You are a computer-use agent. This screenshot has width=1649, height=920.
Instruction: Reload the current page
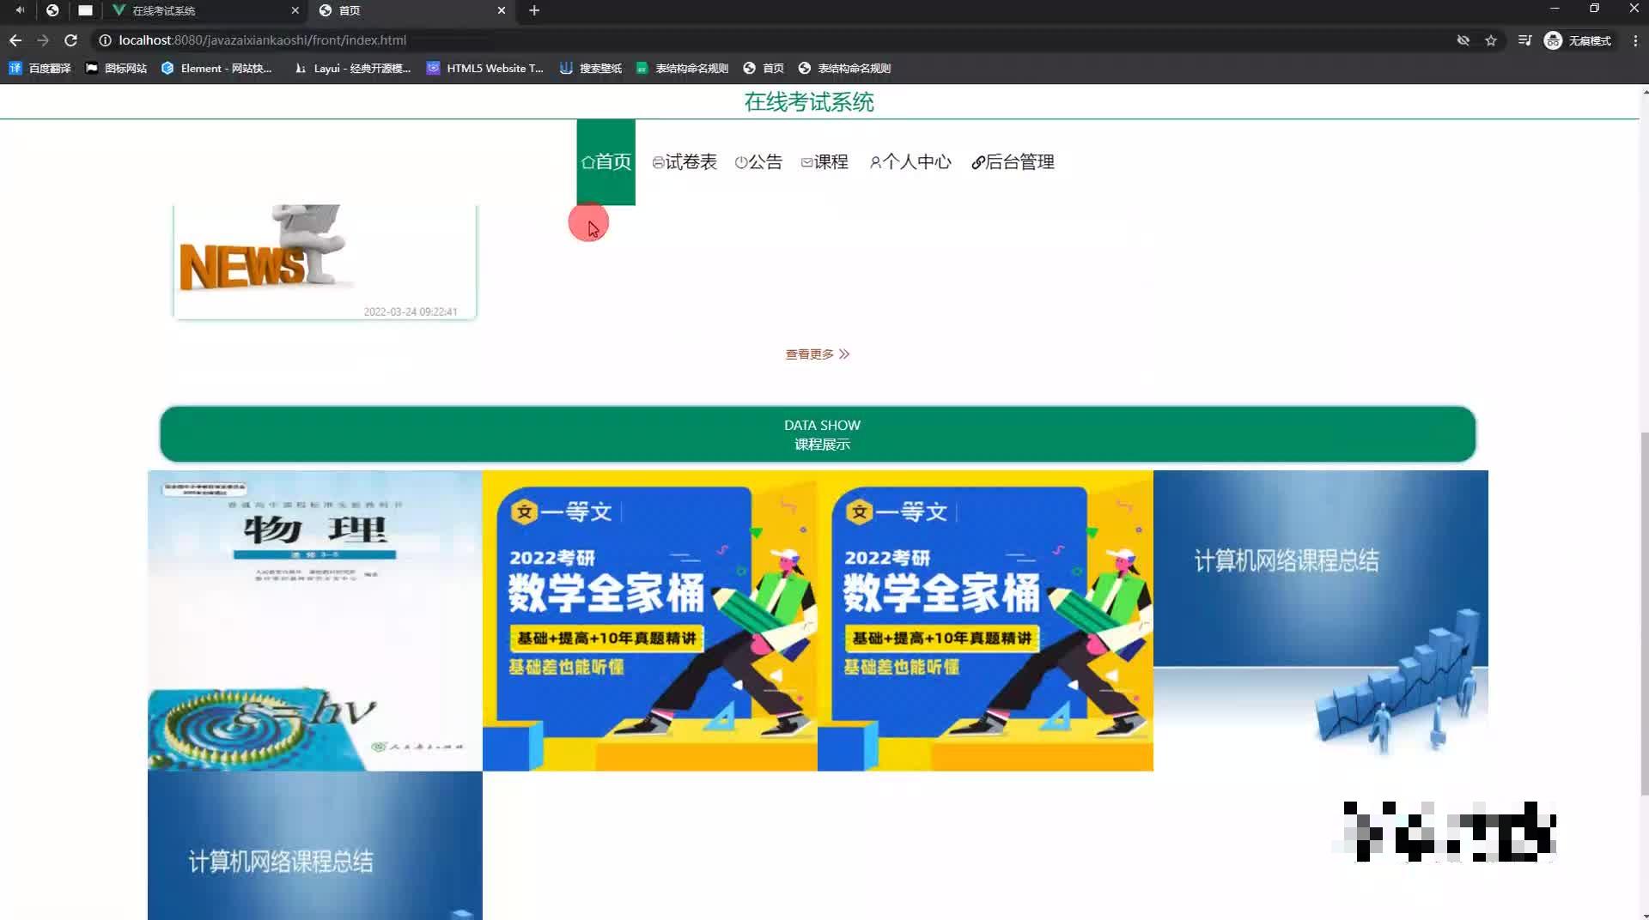(x=71, y=40)
